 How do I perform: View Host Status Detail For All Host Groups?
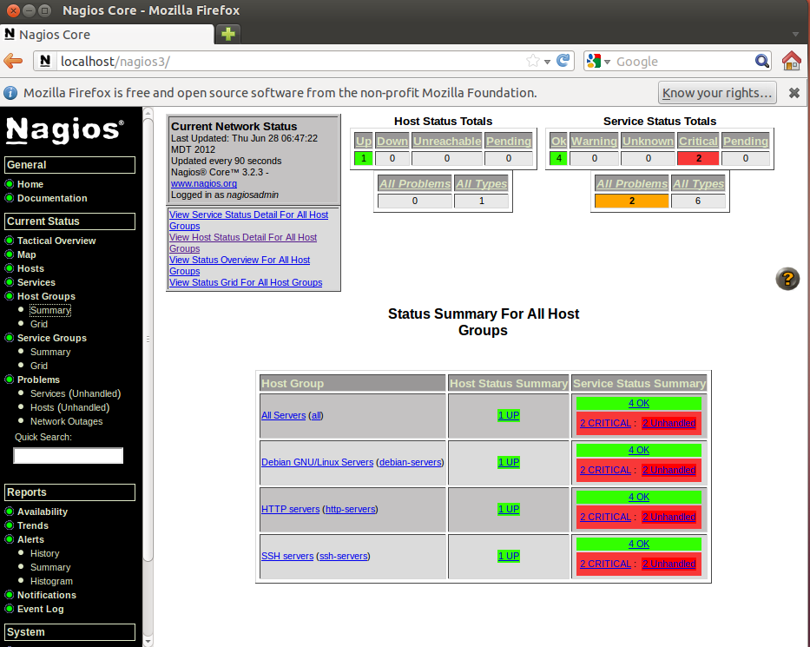pyautogui.click(x=243, y=243)
